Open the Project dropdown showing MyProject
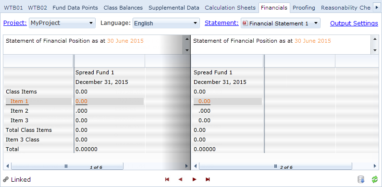Image resolution: width=382 pixels, height=187 pixels. coord(62,23)
